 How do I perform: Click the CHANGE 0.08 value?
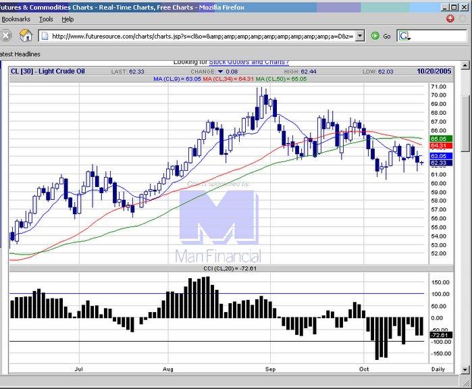pos(214,72)
